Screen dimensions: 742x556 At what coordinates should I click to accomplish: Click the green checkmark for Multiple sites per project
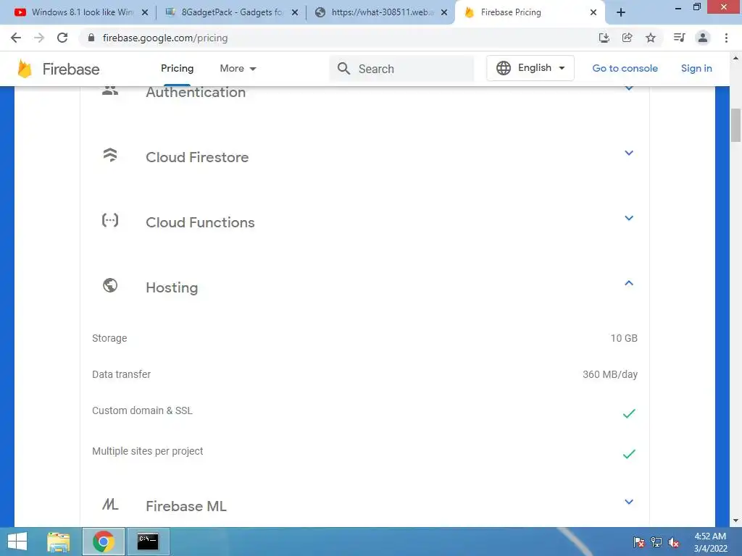(629, 455)
